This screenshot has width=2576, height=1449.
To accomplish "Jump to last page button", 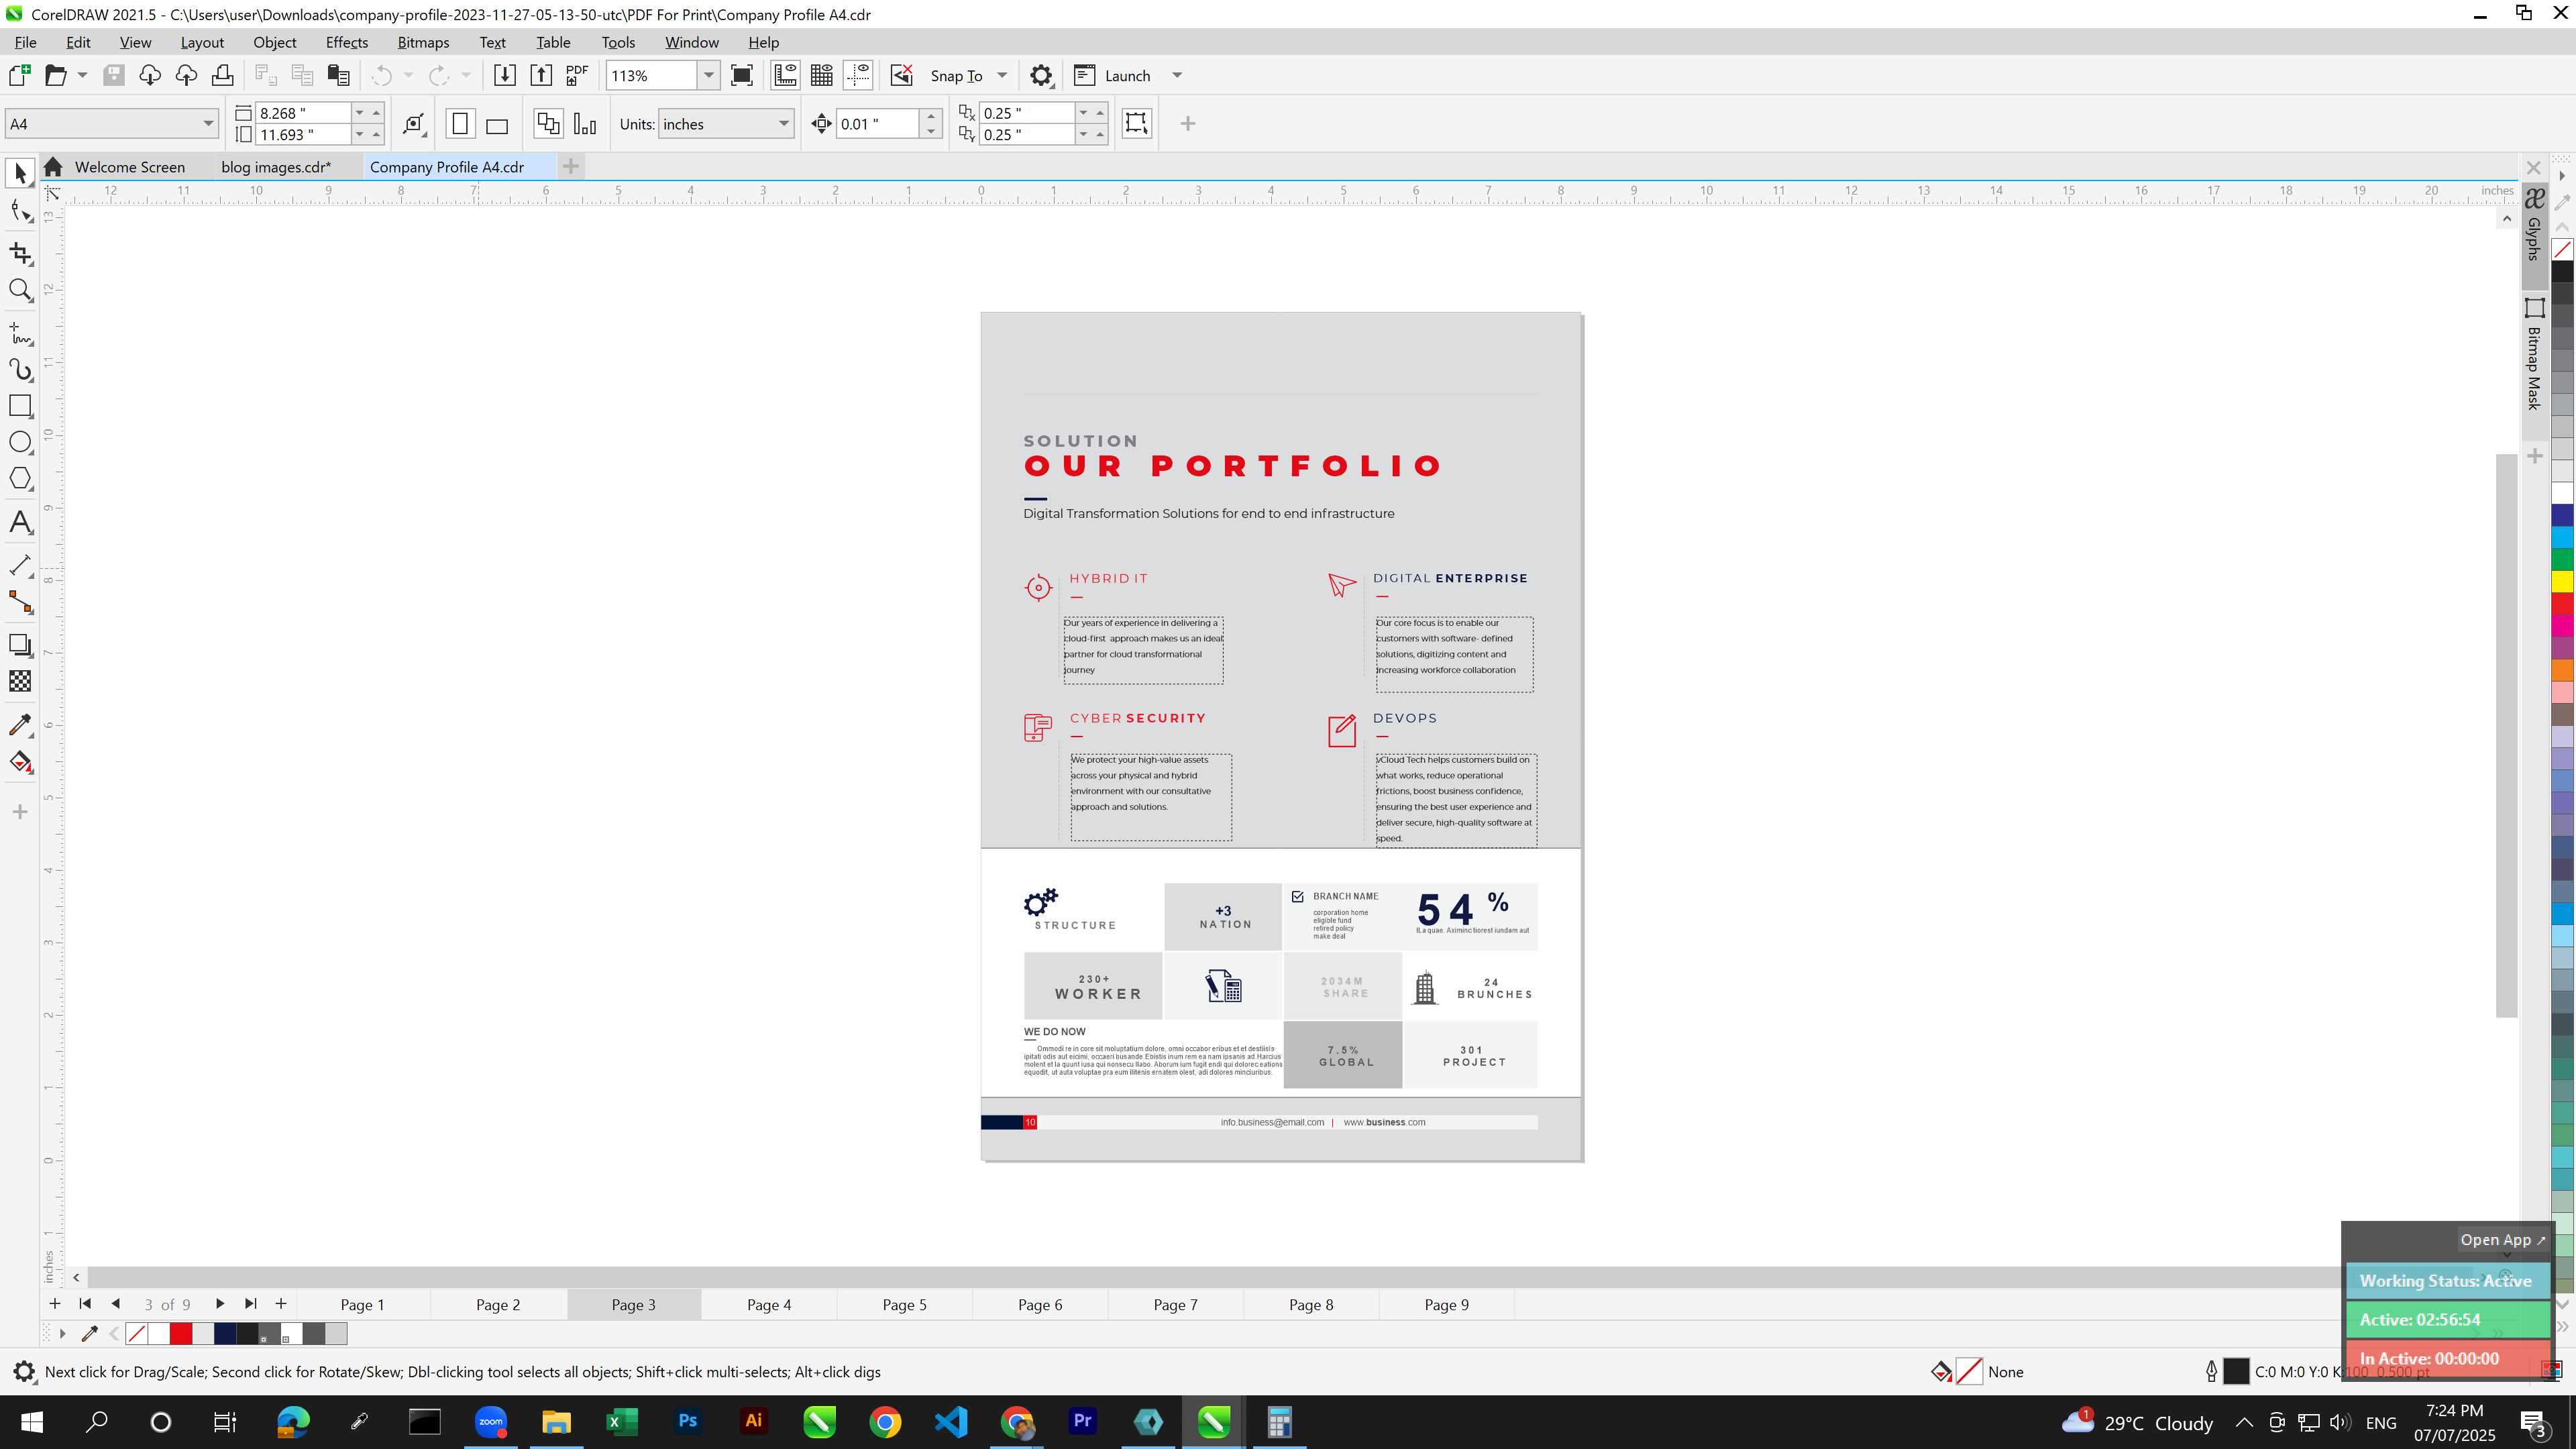I will (251, 1304).
